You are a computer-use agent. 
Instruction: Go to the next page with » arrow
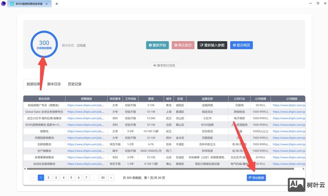point(111,178)
